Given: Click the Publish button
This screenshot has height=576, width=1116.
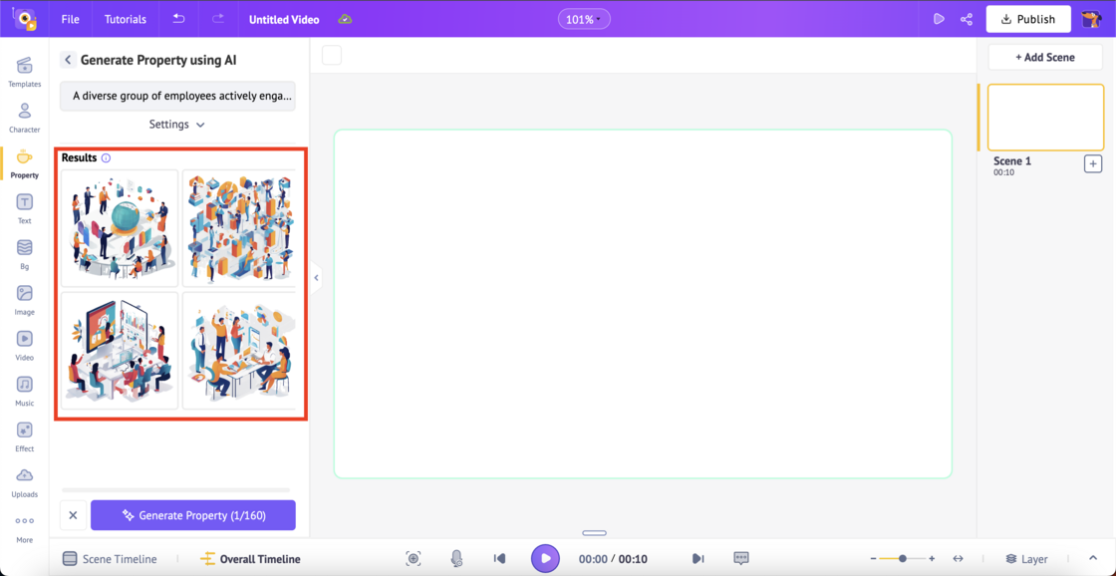Looking at the screenshot, I should [x=1028, y=18].
